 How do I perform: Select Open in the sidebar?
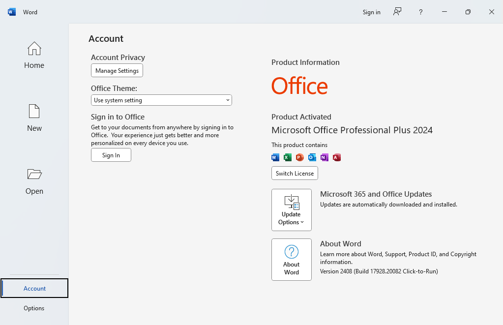34,181
